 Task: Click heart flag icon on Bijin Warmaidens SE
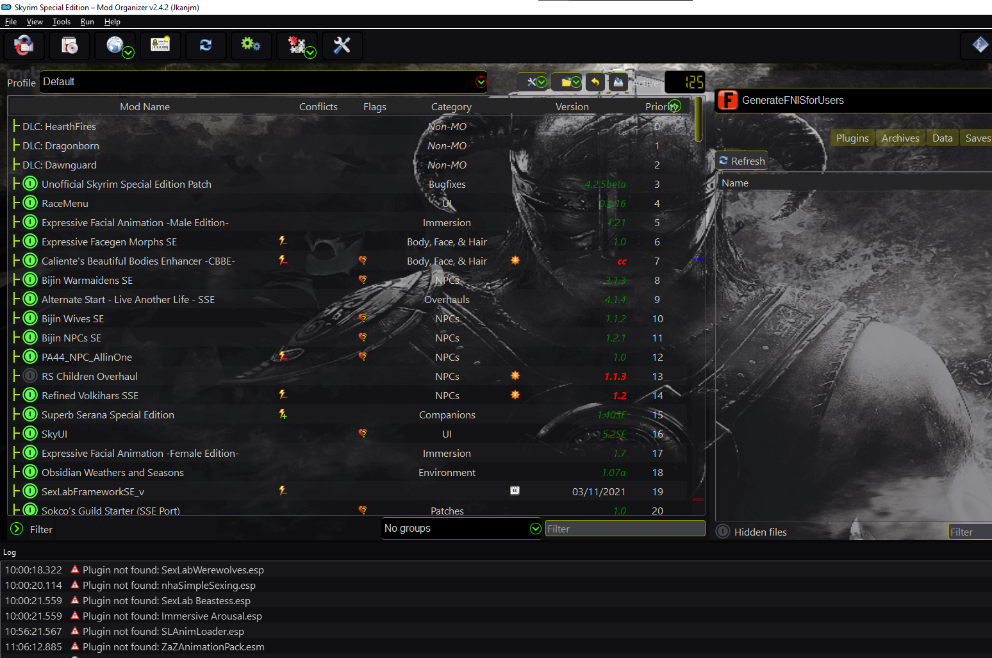click(x=363, y=280)
